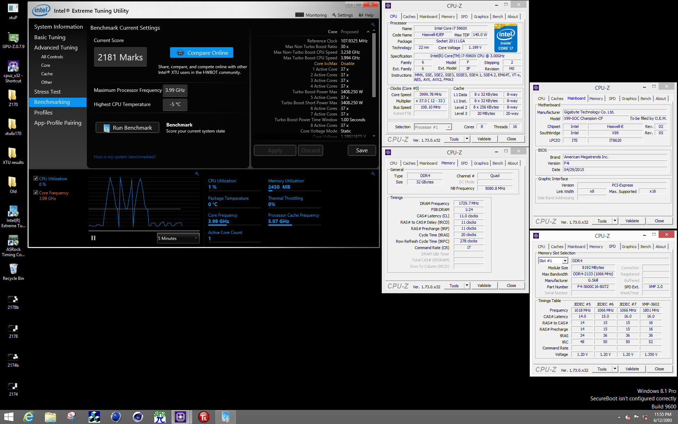
Task: Open the Old folder on desktop
Action: (13, 185)
